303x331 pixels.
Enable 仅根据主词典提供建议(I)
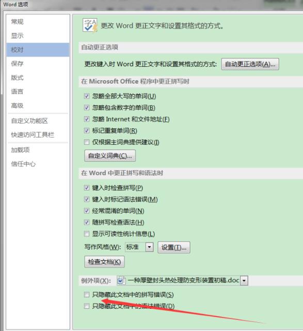(87, 142)
